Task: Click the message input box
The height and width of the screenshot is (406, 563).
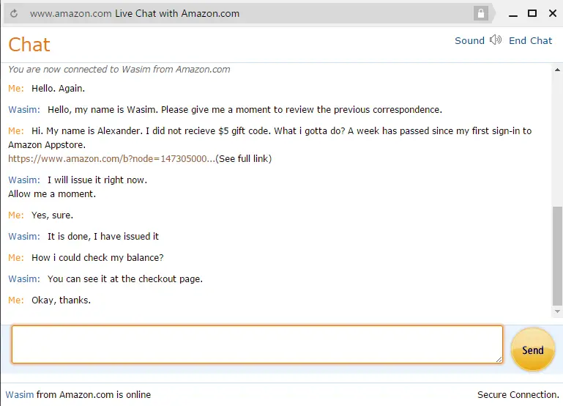Action: click(257, 344)
